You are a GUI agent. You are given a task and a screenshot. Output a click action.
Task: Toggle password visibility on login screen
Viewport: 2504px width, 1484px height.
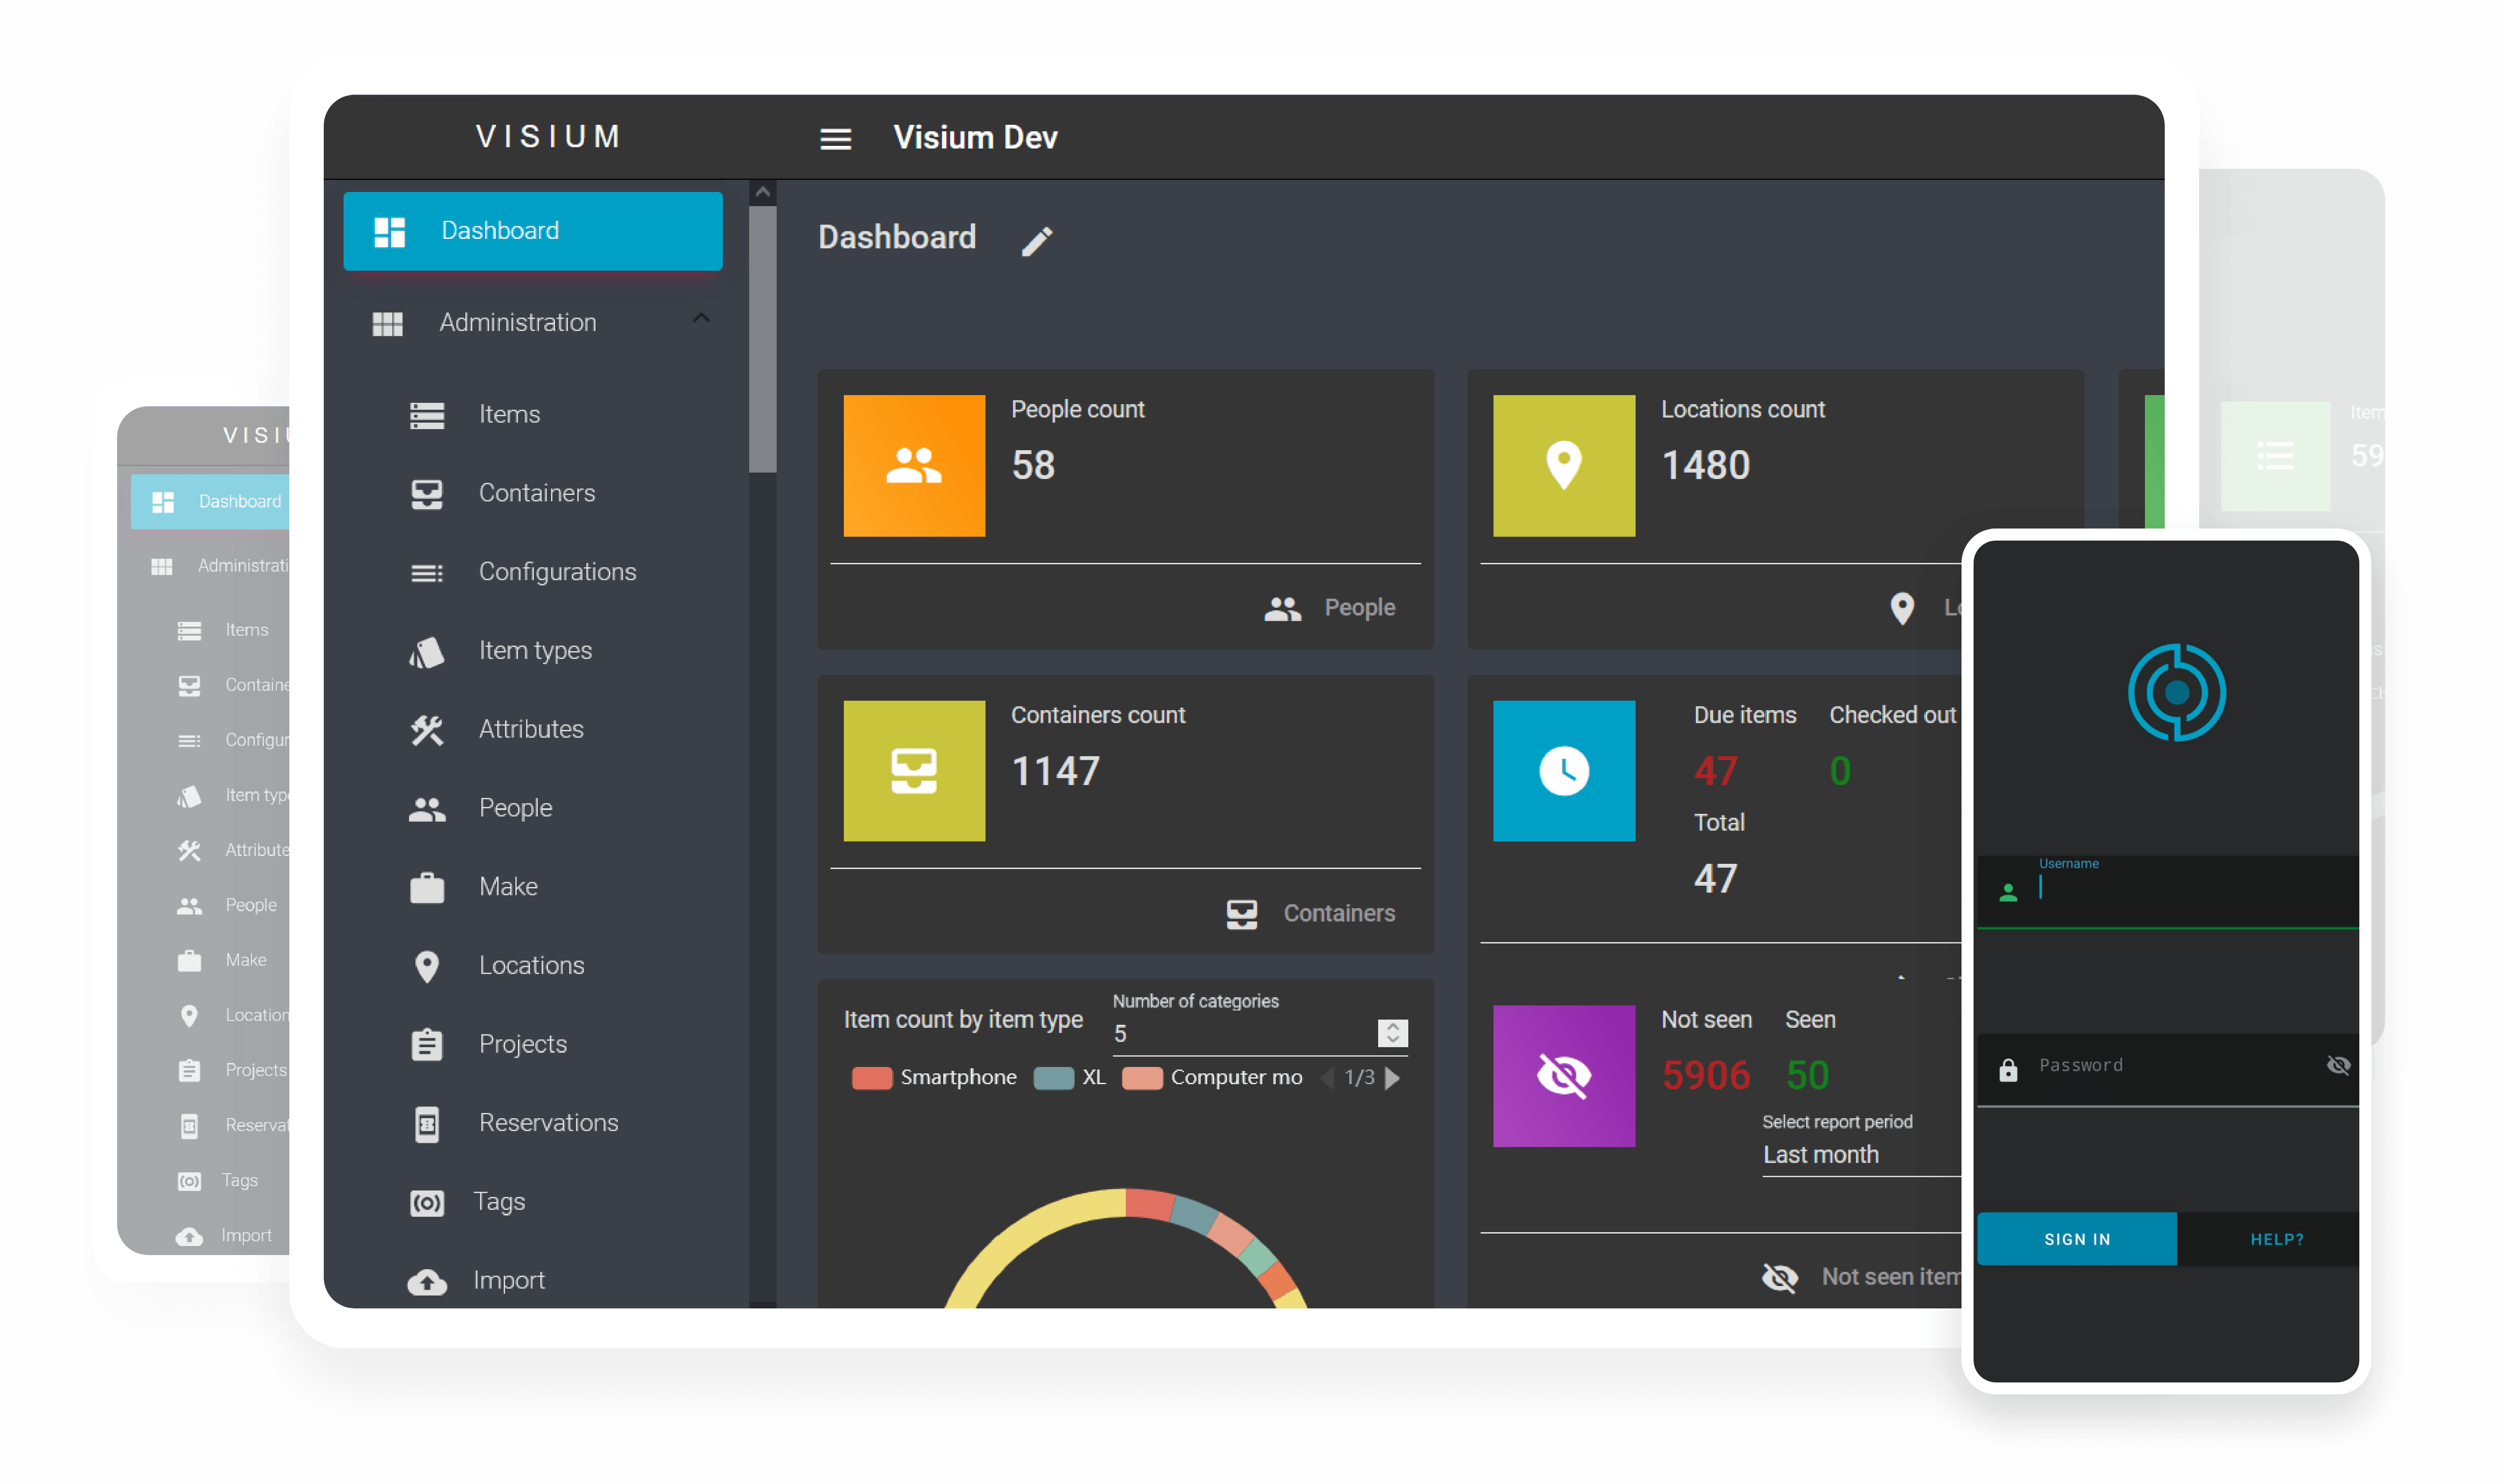coord(2338,1066)
